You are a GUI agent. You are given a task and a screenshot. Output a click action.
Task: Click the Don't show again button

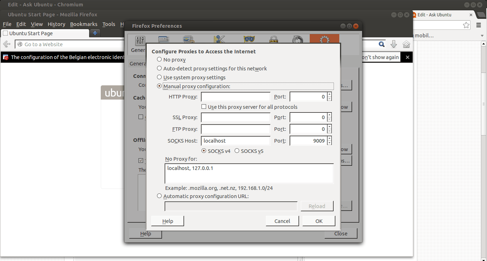click(x=381, y=57)
